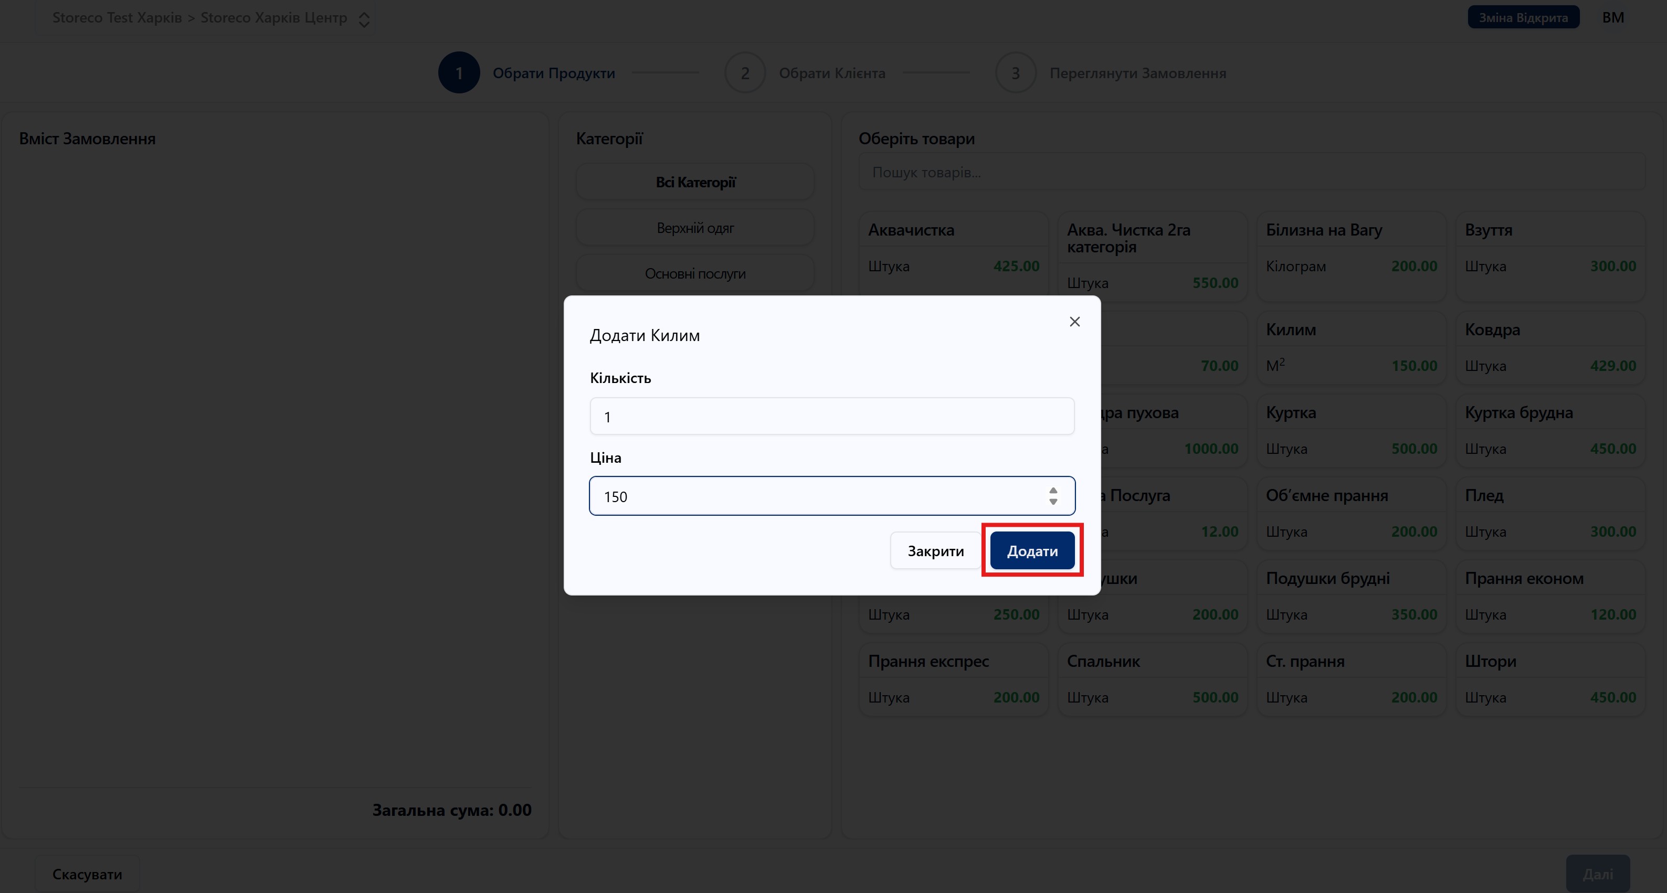Click the Закрити button

[935, 551]
